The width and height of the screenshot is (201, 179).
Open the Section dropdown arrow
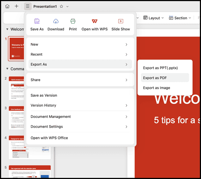pos(190,18)
